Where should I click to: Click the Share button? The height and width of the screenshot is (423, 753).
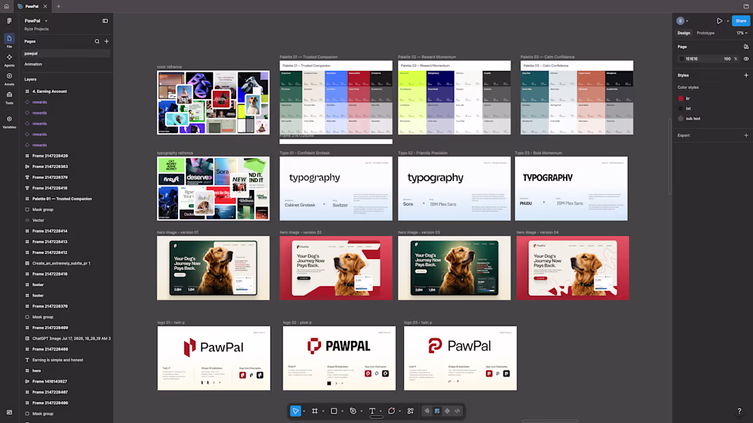[x=741, y=21]
